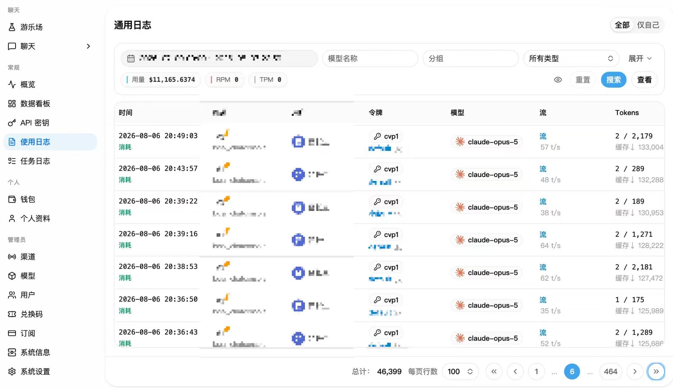The width and height of the screenshot is (673, 388).
Task: Click avatar icon in 20:36:50 row
Action: tap(298, 306)
